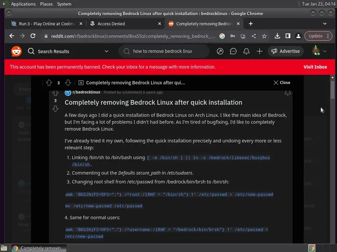The height and width of the screenshot is (252, 337).
Task: Close the post overlay
Action: point(282,82)
